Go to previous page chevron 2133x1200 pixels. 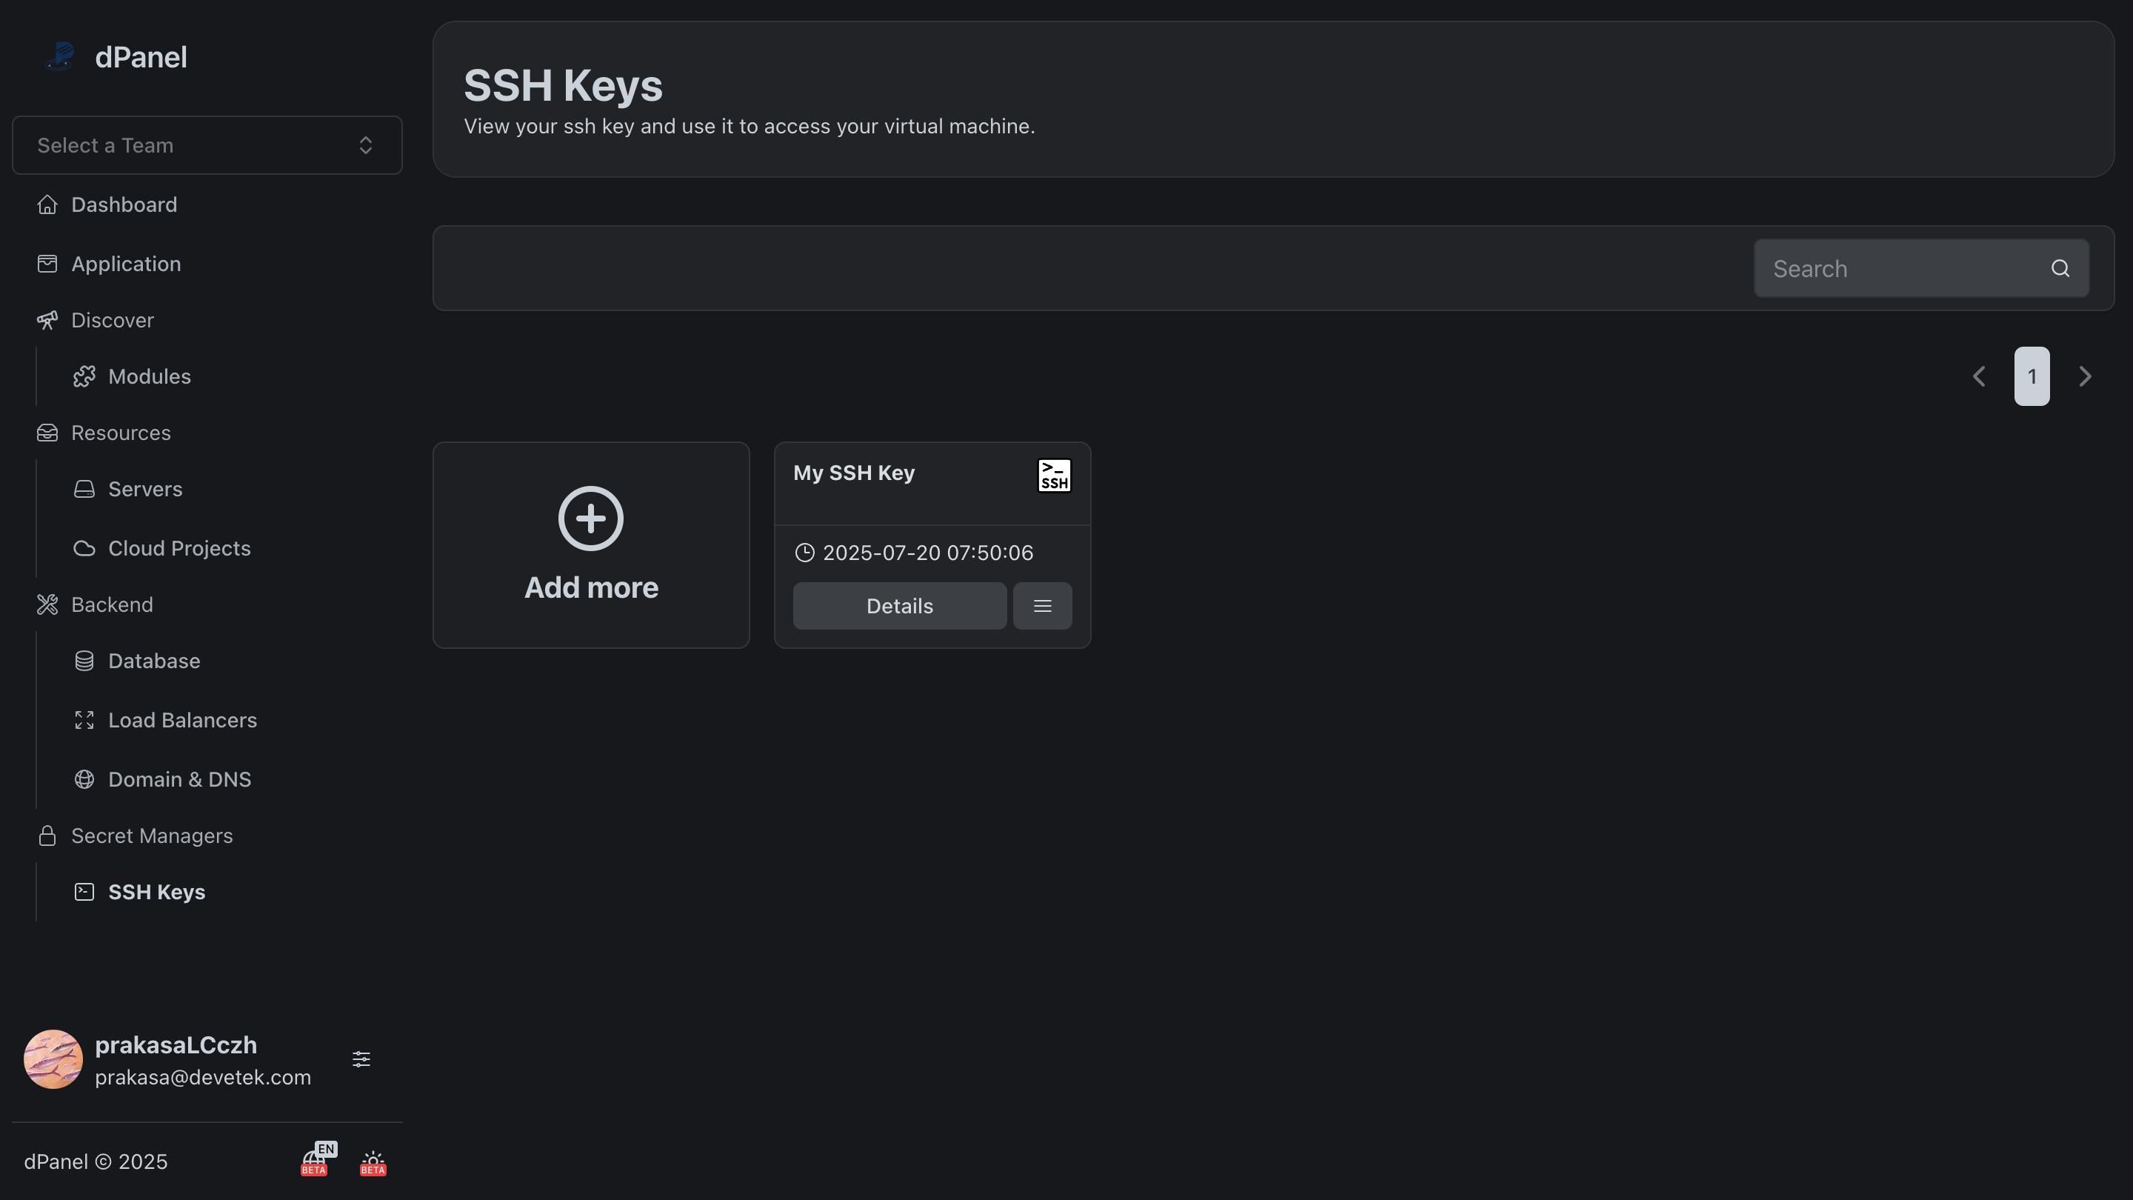1979,377
